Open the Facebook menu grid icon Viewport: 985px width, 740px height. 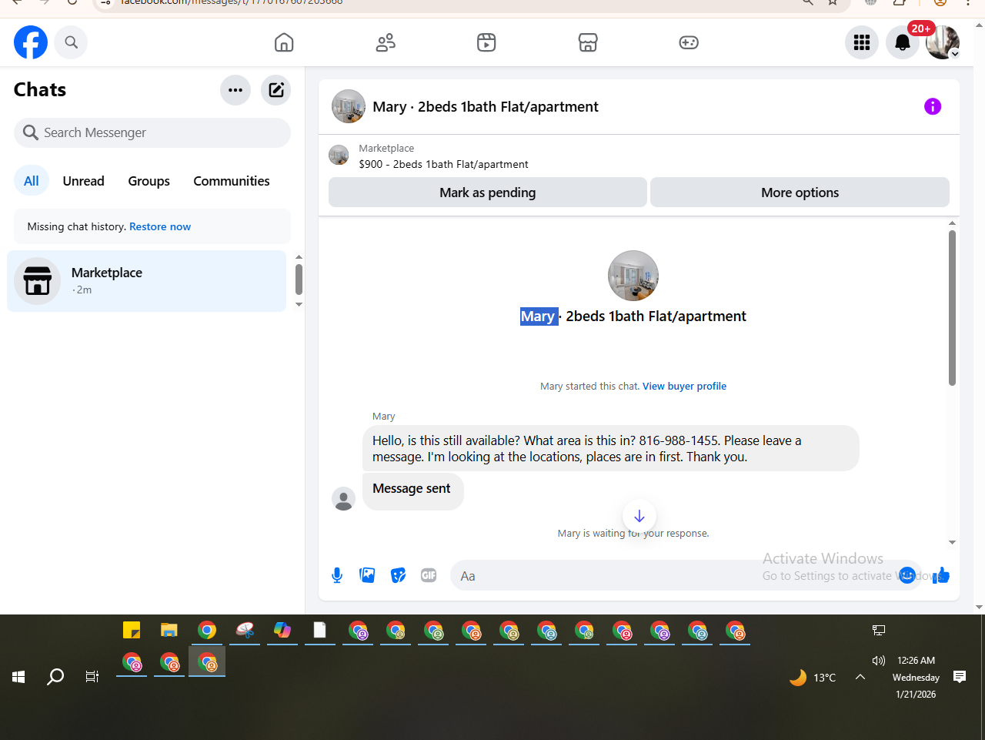click(862, 42)
